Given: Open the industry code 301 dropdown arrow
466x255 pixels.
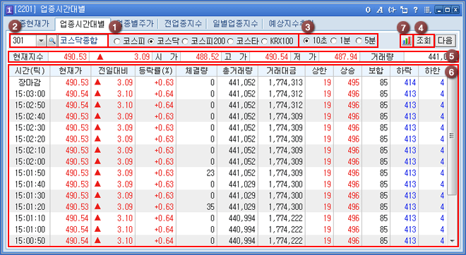Looking at the screenshot, I should [41, 41].
